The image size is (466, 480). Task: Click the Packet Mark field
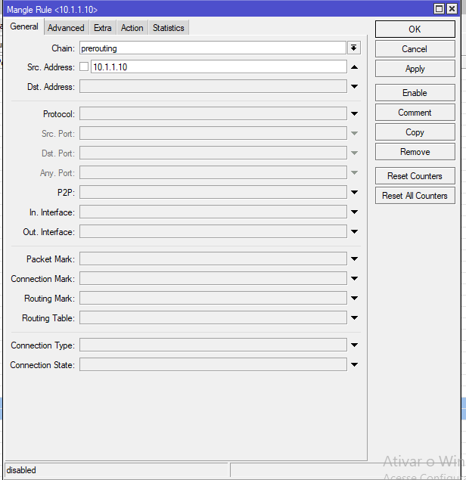coord(213,259)
